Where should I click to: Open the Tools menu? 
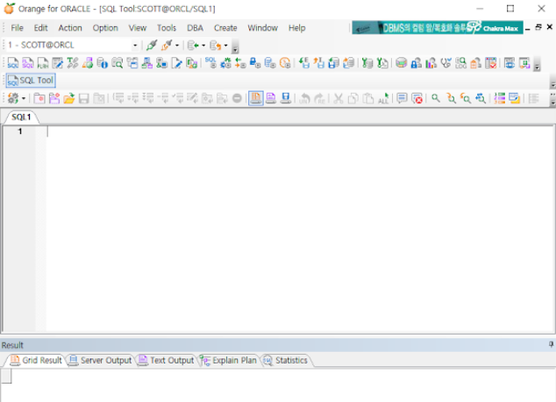167,28
